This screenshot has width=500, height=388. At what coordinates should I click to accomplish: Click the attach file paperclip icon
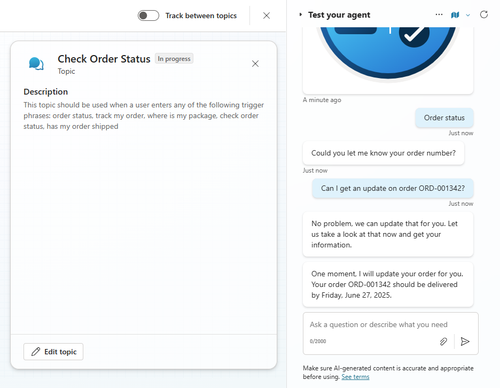tap(443, 342)
